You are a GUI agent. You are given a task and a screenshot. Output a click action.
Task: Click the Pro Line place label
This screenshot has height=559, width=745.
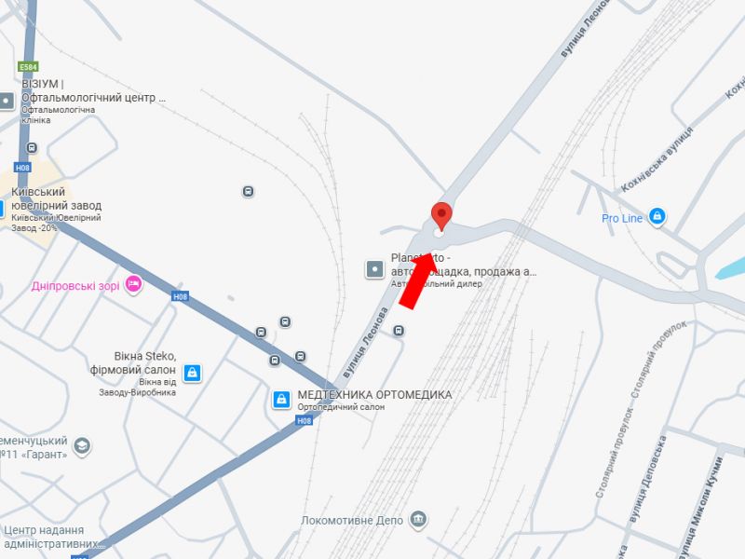(x=622, y=218)
